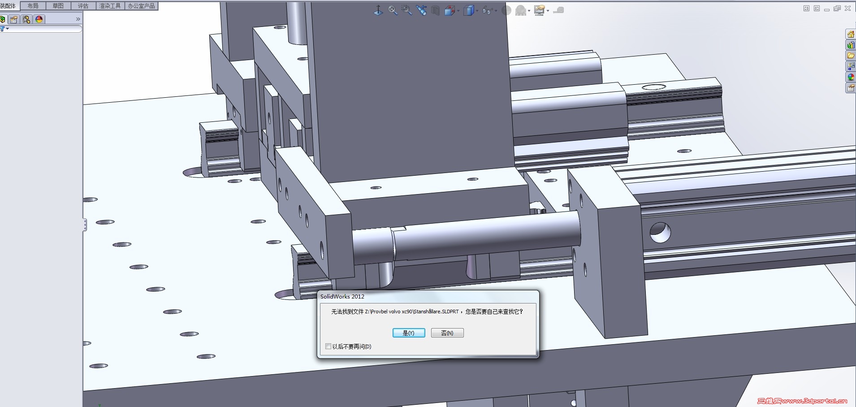Switch to the 草图 tab
Screen dimensions: 856x407
58,6
